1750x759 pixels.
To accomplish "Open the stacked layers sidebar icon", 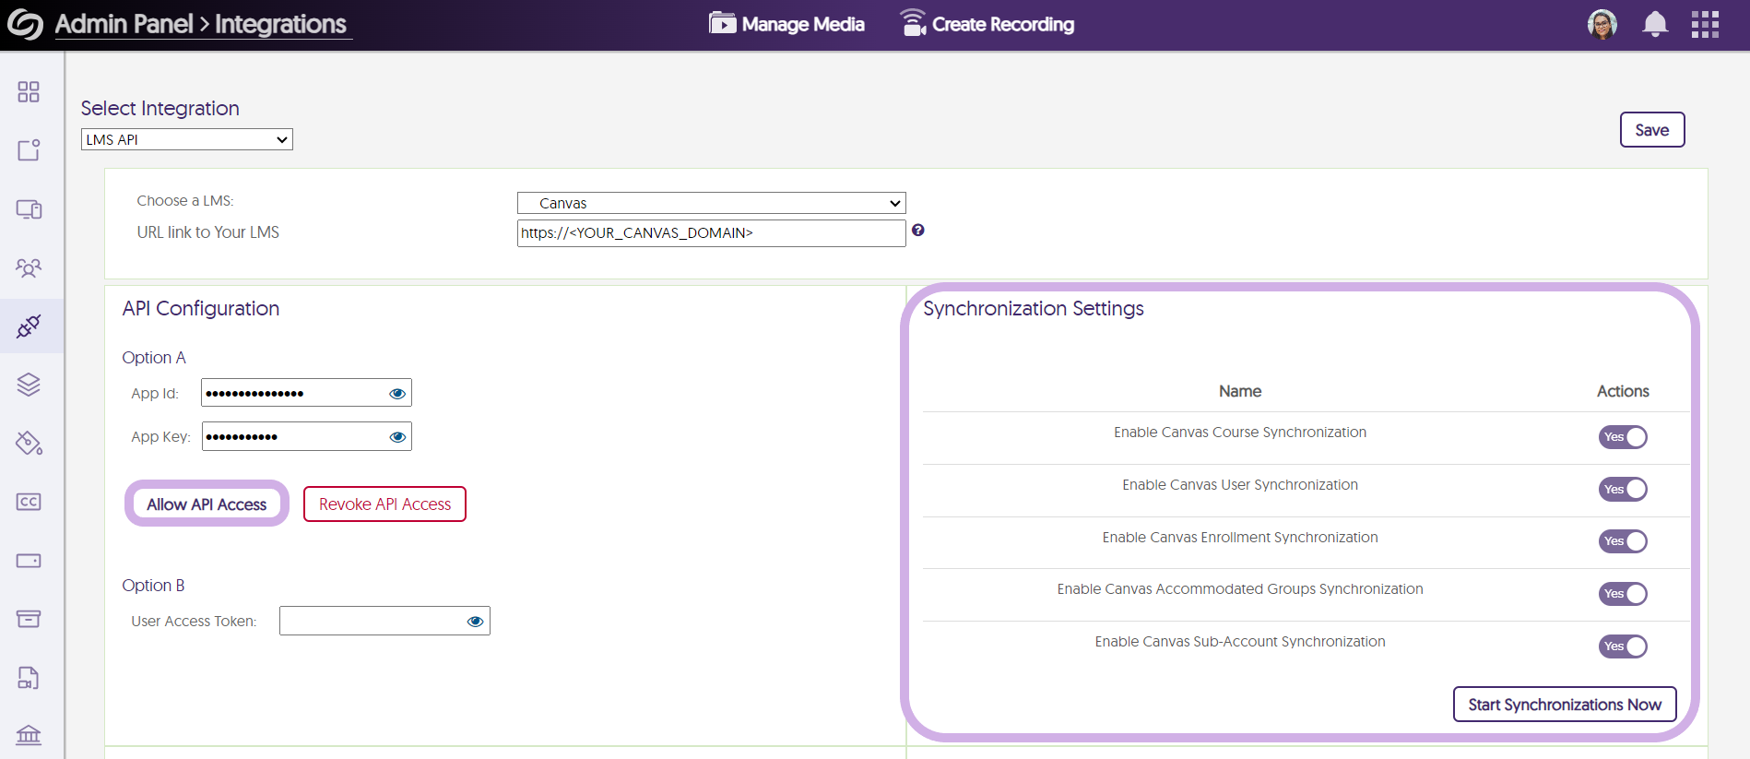I will tap(29, 385).
